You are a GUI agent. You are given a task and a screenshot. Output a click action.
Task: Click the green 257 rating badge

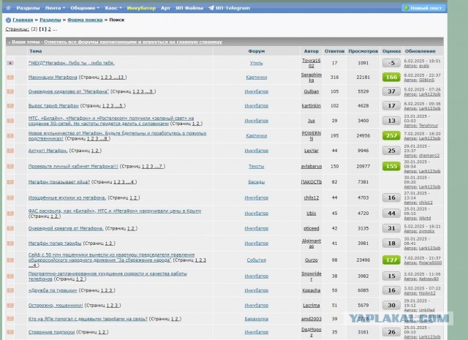pyautogui.click(x=392, y=136)
